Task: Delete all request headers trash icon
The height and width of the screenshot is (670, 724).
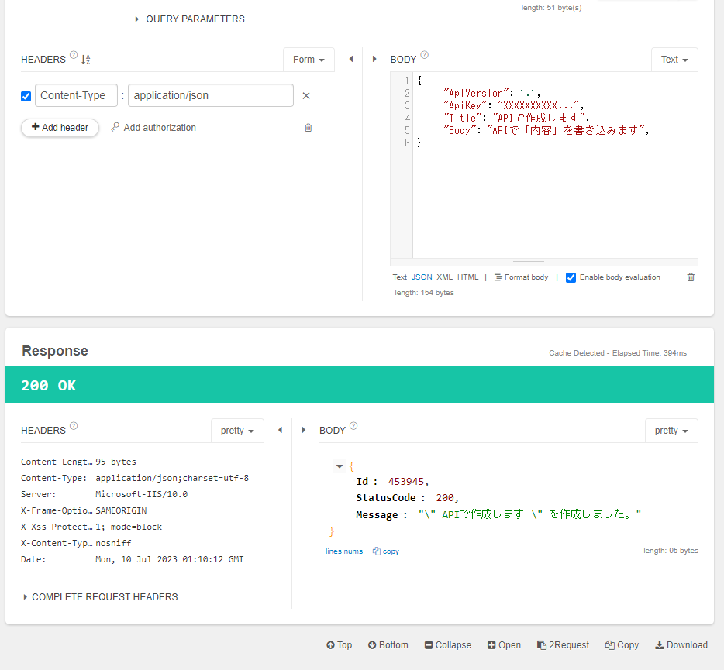Action: 309,128
